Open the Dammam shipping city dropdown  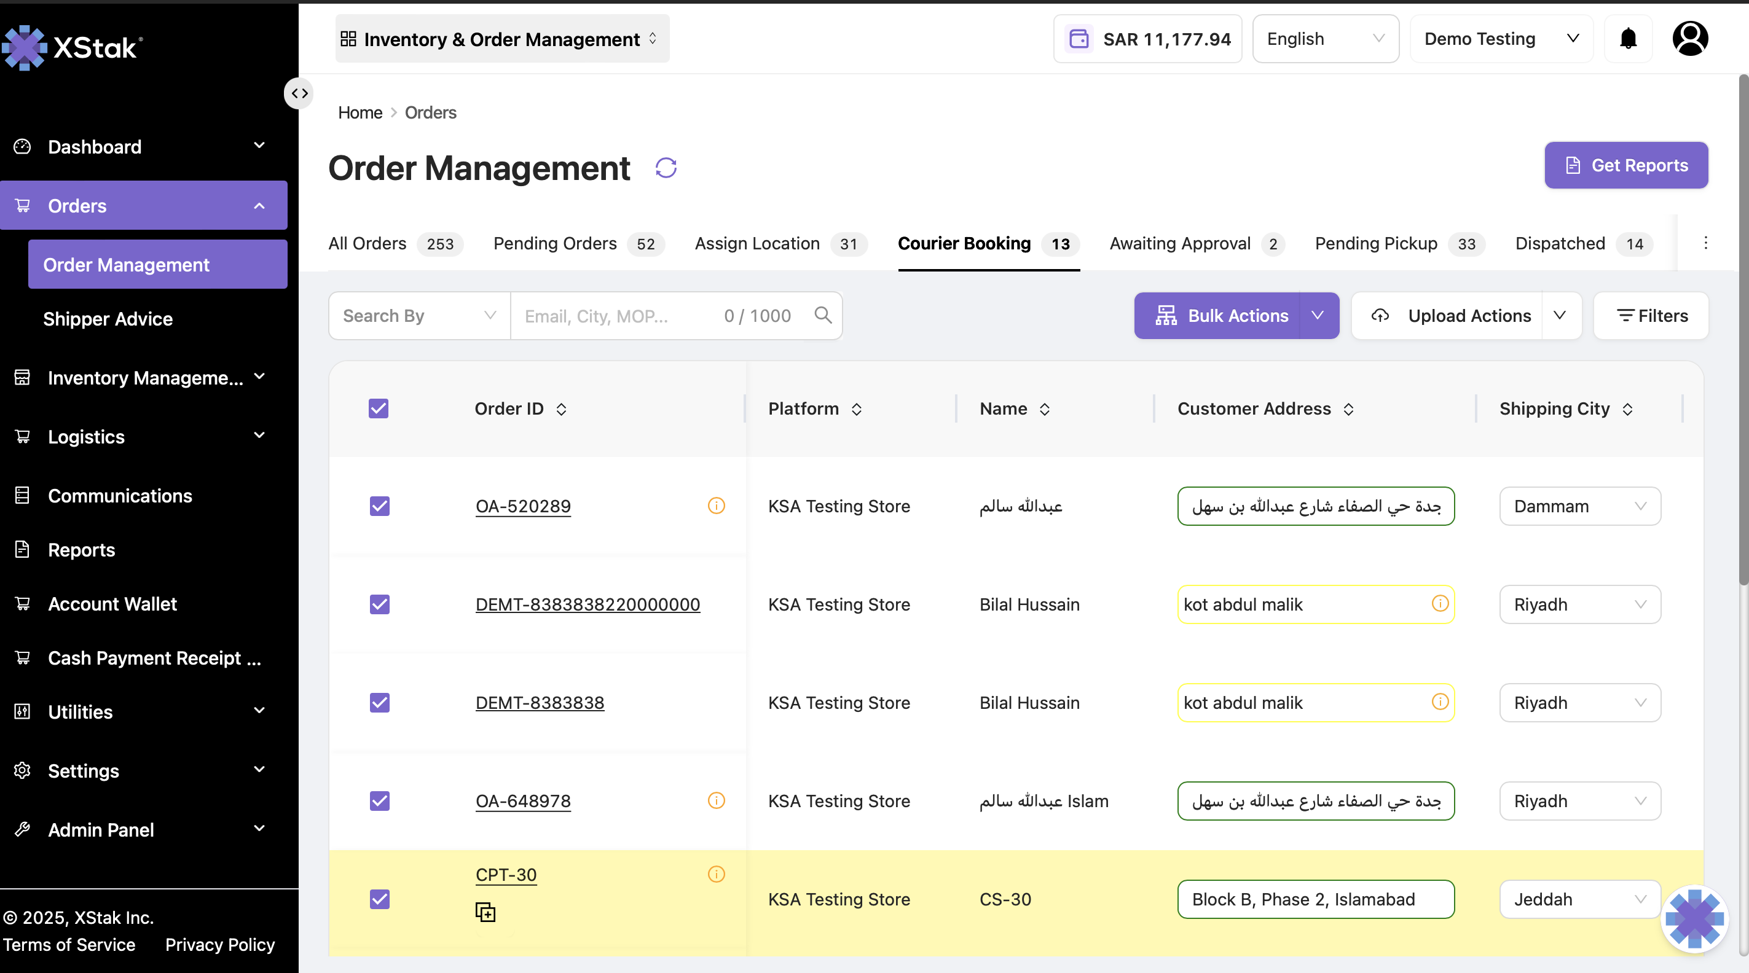[1580, 506]
